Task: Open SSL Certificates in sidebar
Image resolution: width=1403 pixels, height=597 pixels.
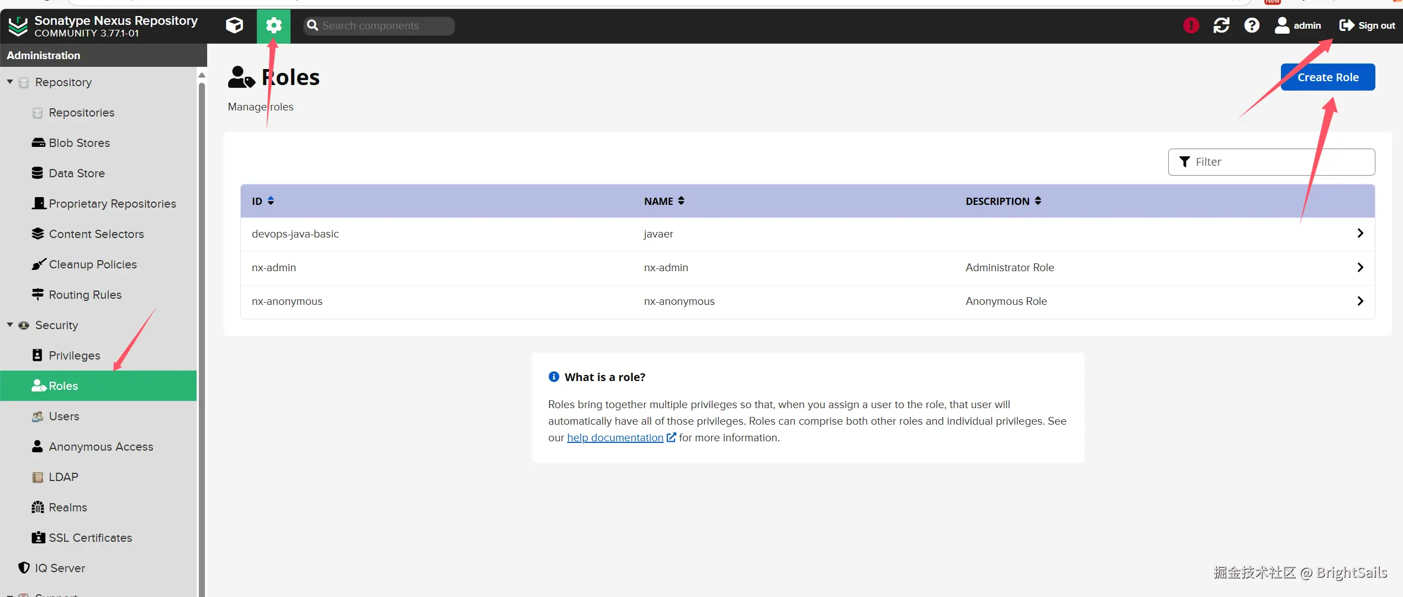Action: coord(91,538)
